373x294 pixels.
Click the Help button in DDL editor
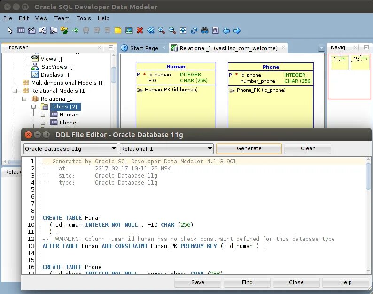click(346, 282)
